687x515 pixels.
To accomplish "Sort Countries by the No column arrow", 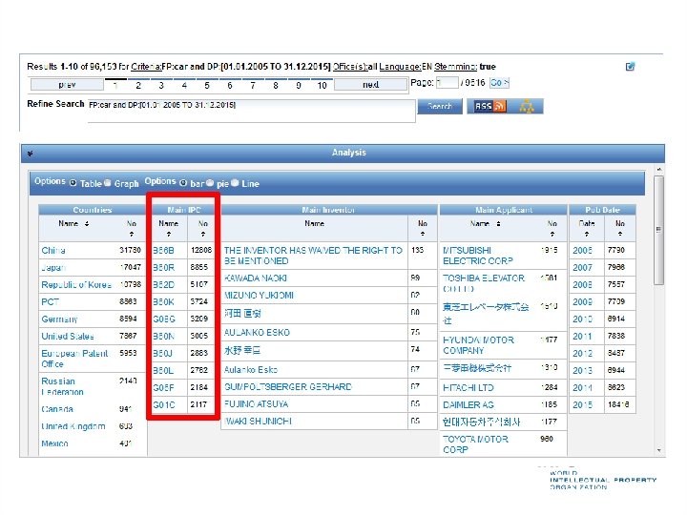I will click(132, 234).
